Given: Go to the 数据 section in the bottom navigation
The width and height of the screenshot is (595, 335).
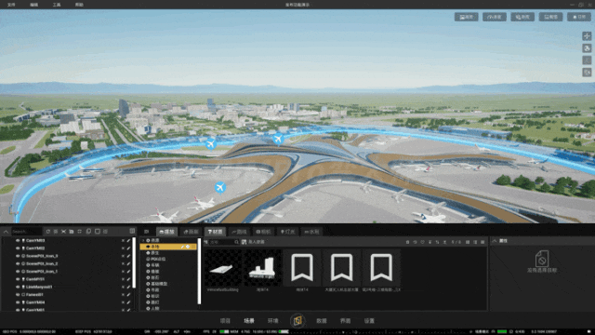Looking at the screenshot, I should pos(322,321).
